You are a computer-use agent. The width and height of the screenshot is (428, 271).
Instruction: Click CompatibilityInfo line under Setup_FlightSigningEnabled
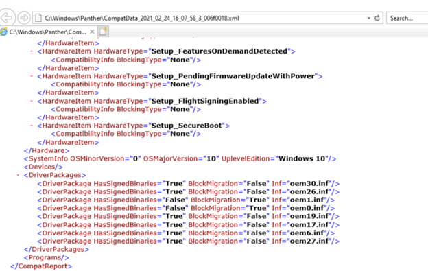(x=126, y=109)
